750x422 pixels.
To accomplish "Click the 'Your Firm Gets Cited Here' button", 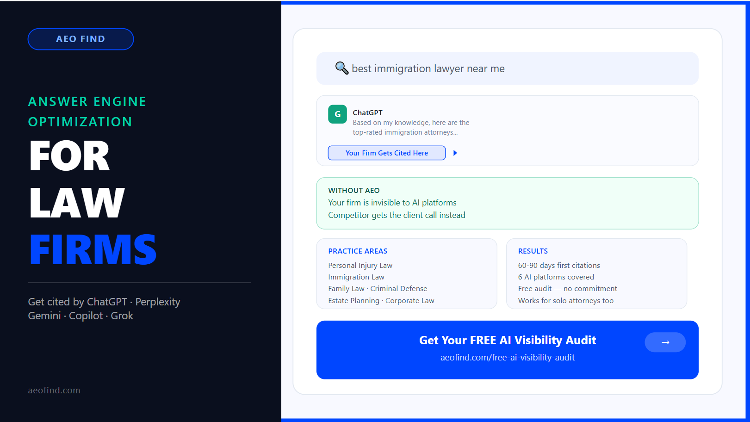I will click(x=386, y=153).
